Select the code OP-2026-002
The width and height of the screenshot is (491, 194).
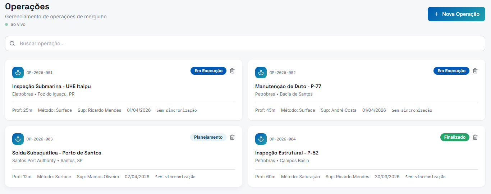point(283,73)
